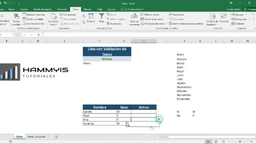The height and width of the screenshot is (144, 256).
Task: Expand Desagrupar dropdown arrow
Action: [250, 19]
